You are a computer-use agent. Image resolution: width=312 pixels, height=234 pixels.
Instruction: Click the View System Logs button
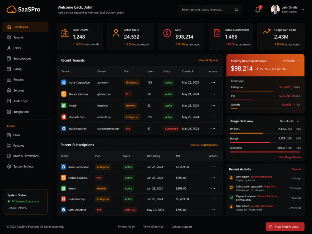[x=285, y=227]
